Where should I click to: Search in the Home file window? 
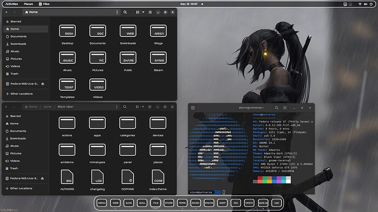click(x=125, y=12)
